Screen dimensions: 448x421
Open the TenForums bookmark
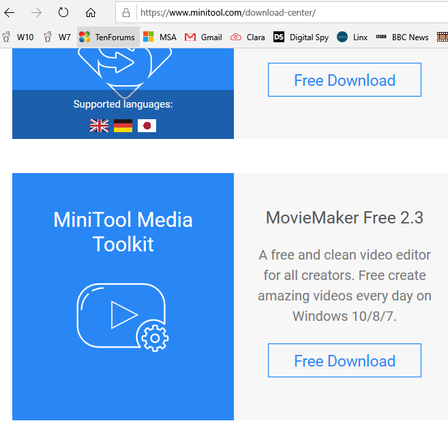click(108, 37)
